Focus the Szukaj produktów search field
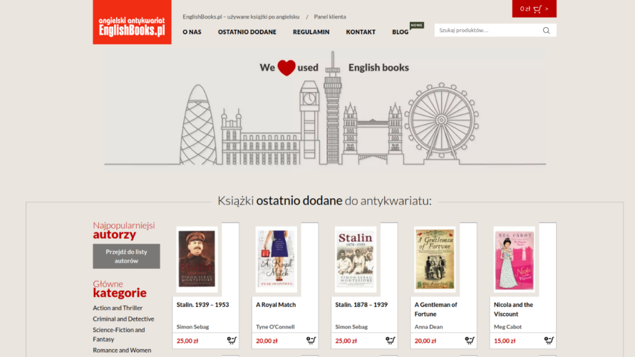The height and width of the screenshot is (357, 635). click(x=488, y=30)
